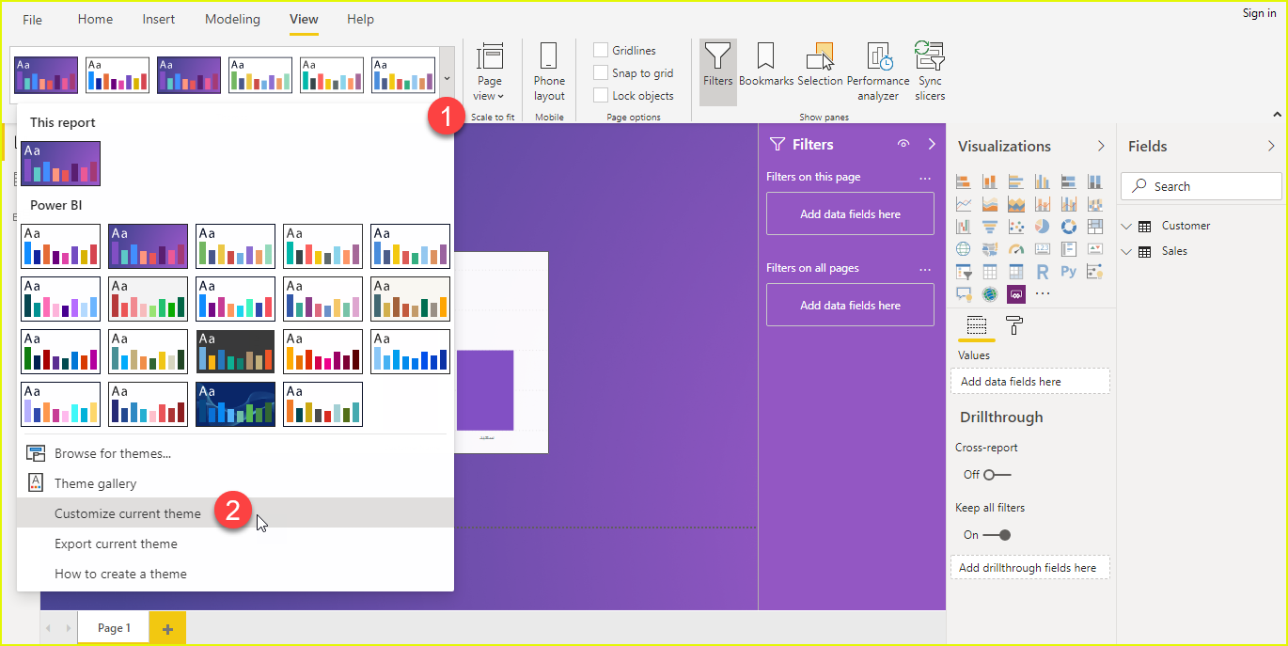The height and width of the screenshot is (646, 1288).
Task: Insert an R script visual
Action: click(x=1043, y=271)
